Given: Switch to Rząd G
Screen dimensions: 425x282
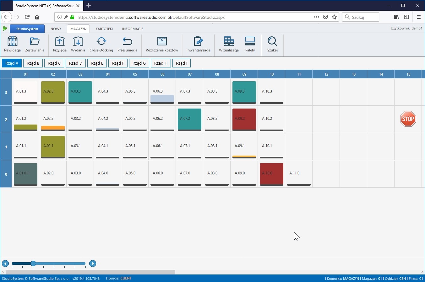Looking at the screenshot, I should (139, 63).
